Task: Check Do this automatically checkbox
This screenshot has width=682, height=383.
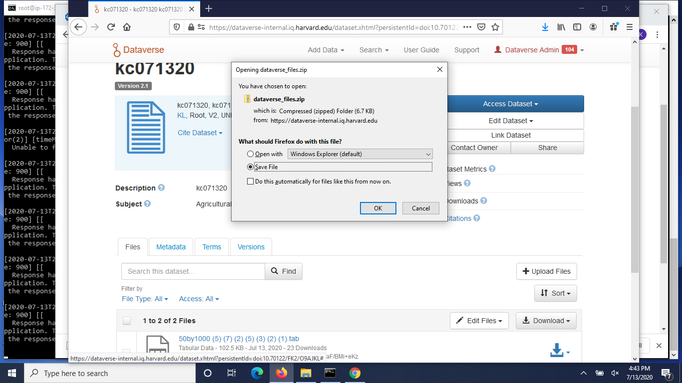Action: point(250,182)
